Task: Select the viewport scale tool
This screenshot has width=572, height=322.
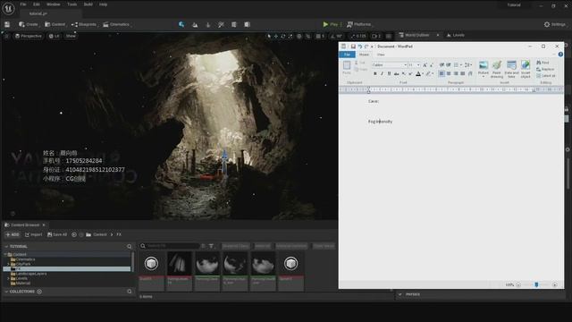Action: click(290, 36)
